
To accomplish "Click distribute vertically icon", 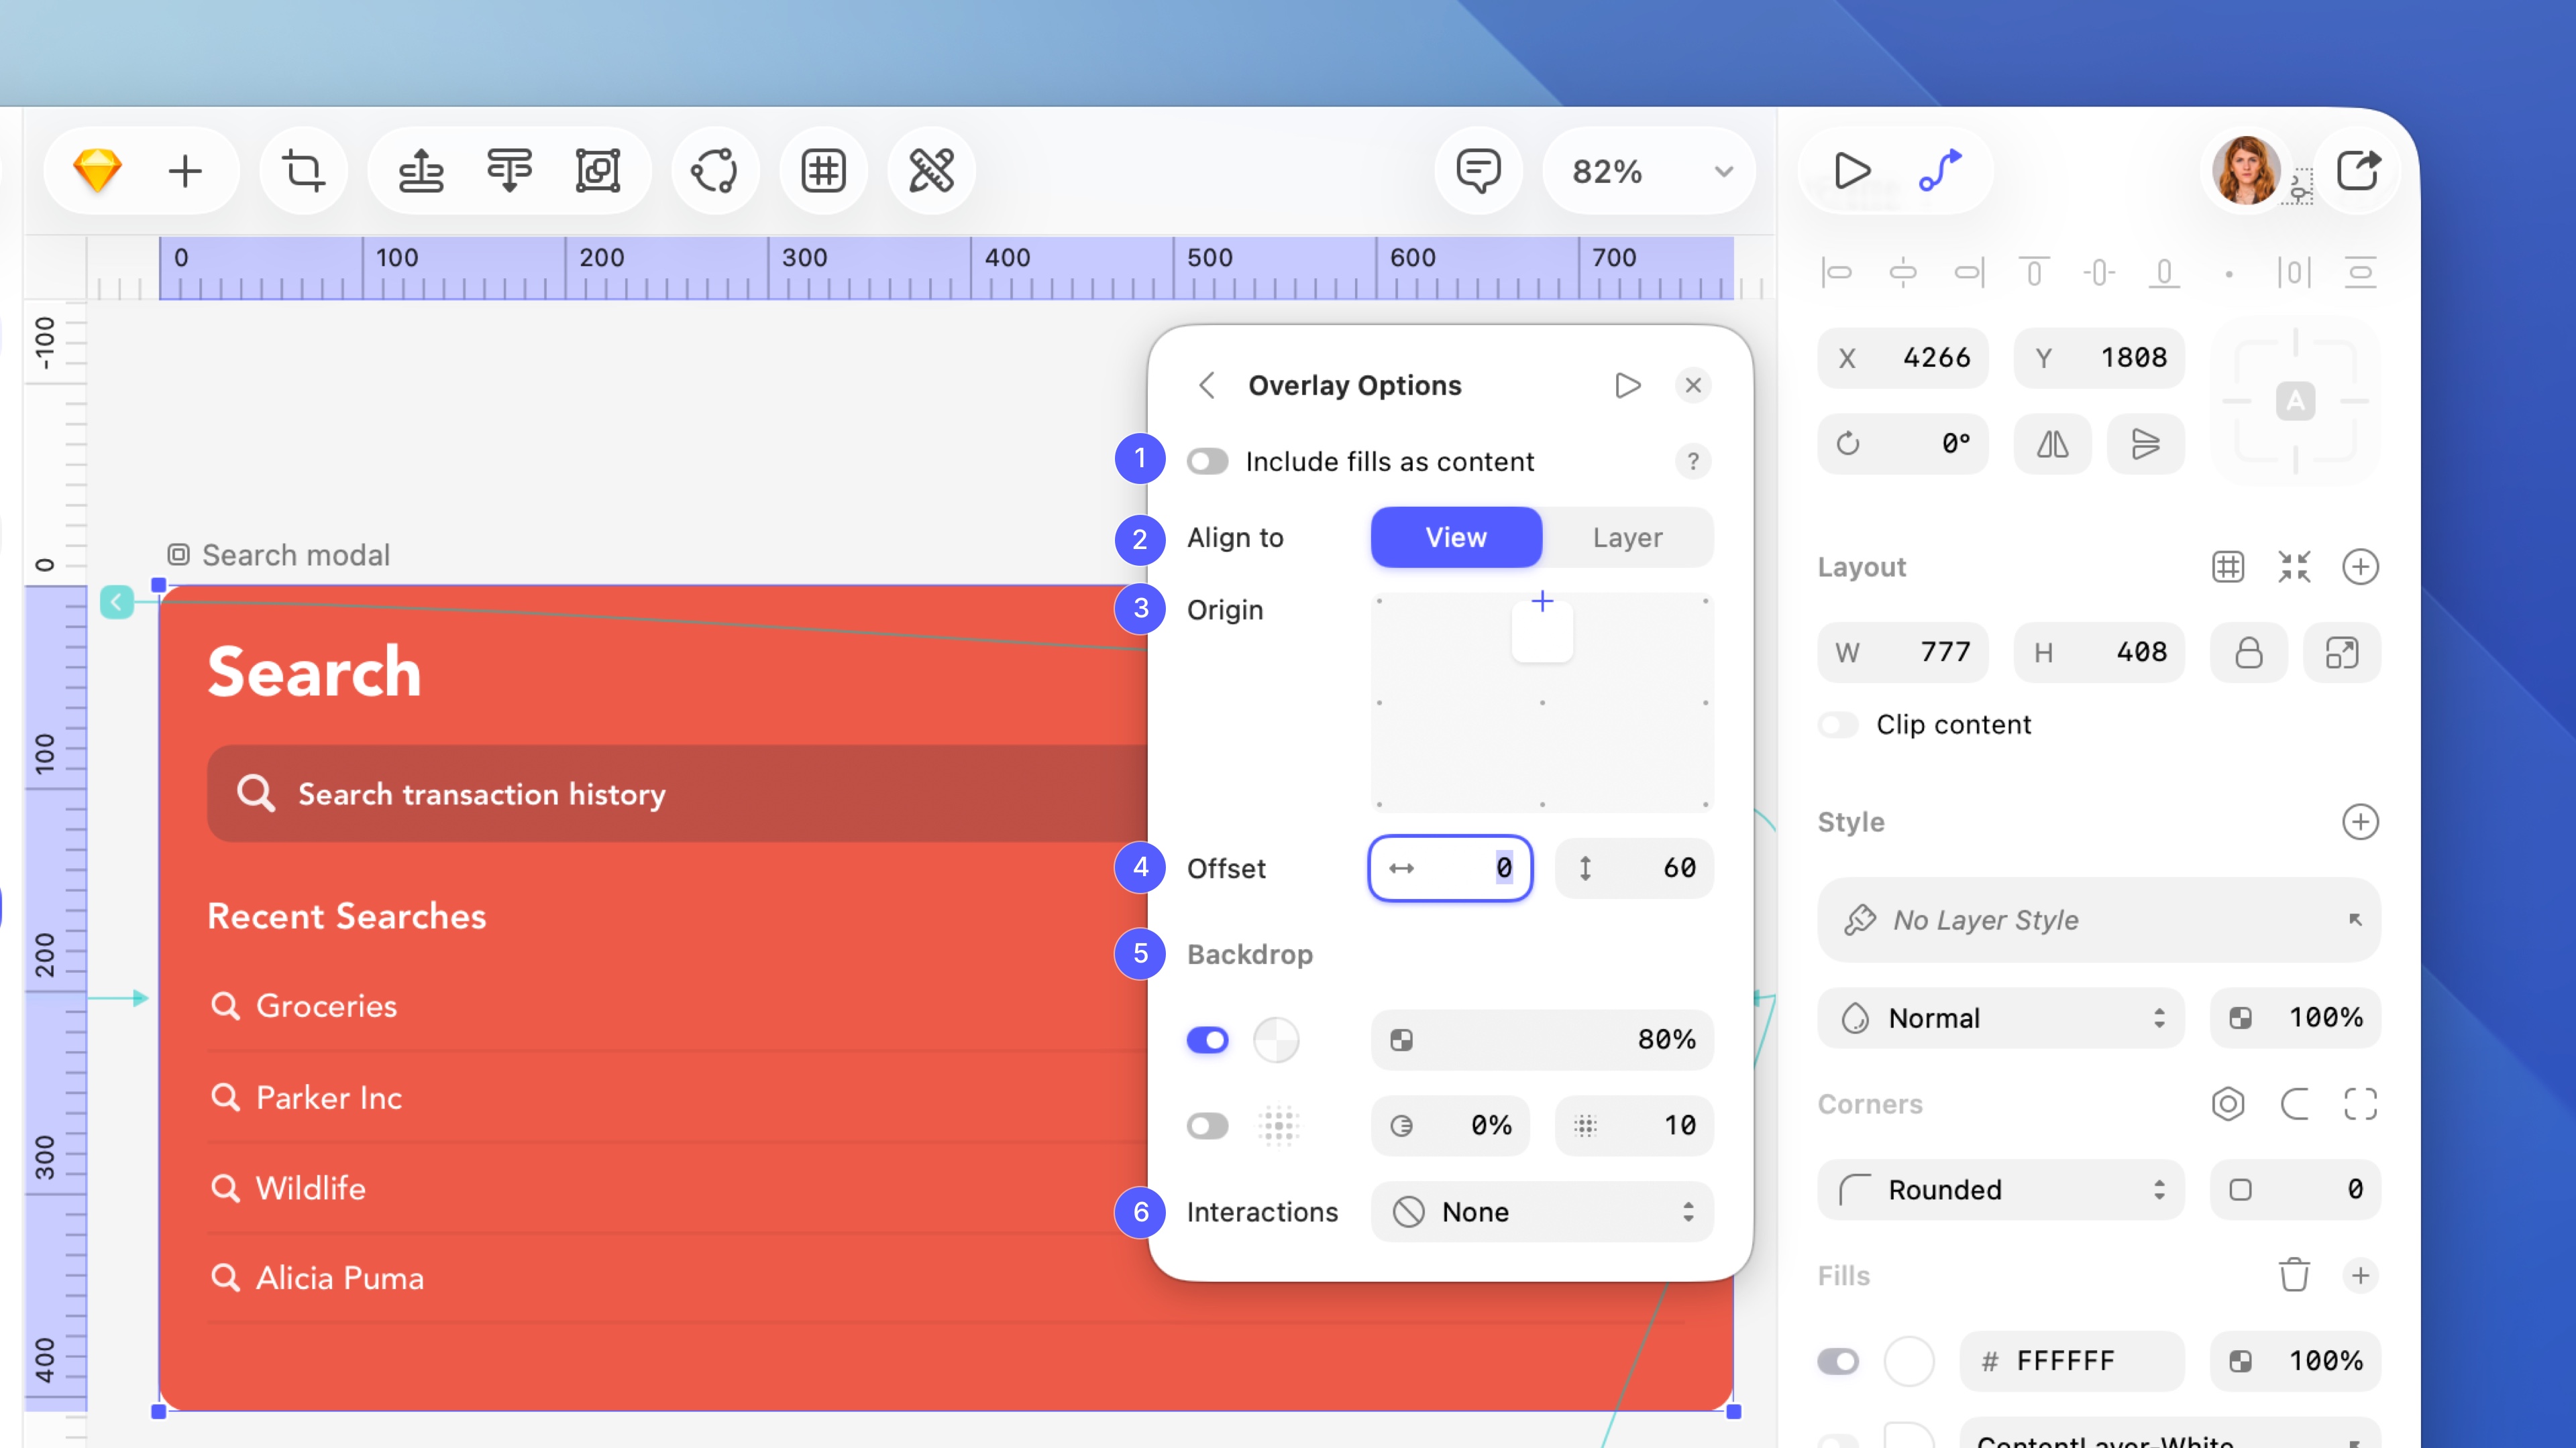I will (x=2360, y=271).
